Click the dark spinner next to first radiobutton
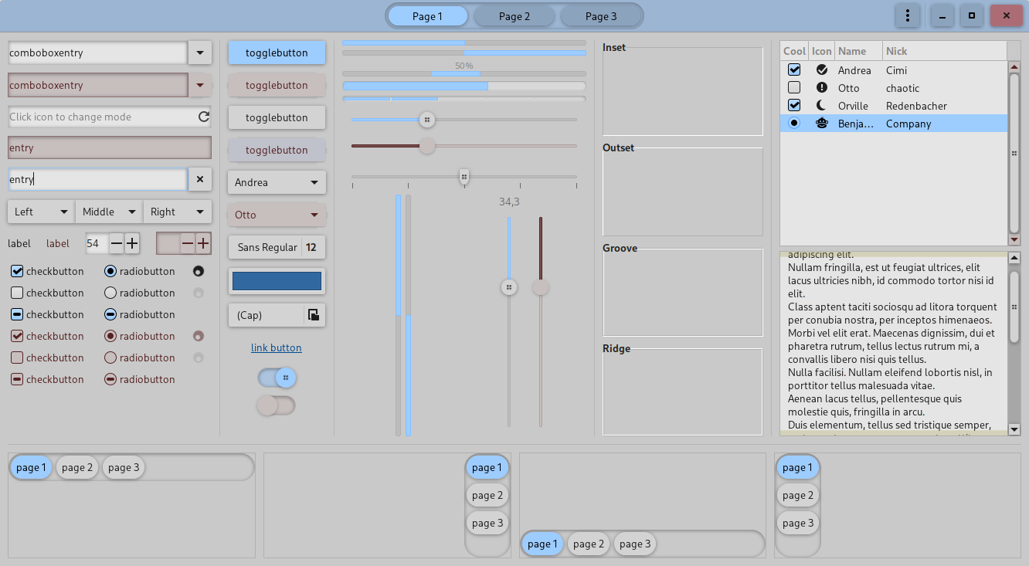The height and width of the screenshot is (566, 1029). coord(199,271)
